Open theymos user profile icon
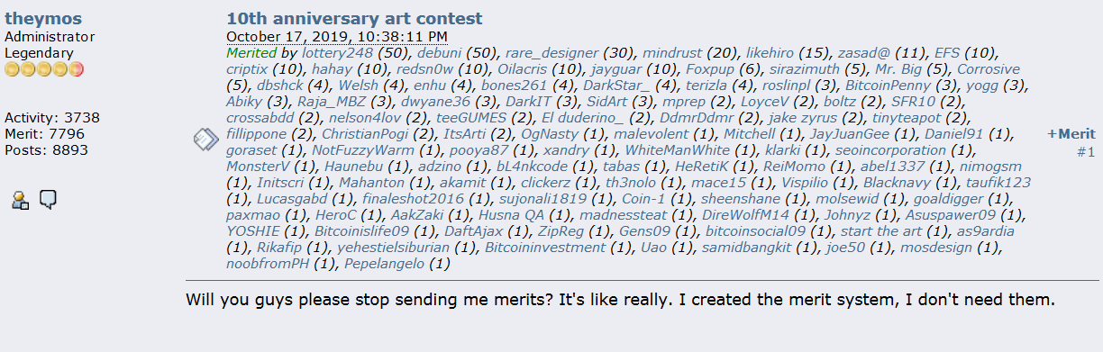Image resolution: width=1103 pixels, height=352 pixels. point(20,200)
